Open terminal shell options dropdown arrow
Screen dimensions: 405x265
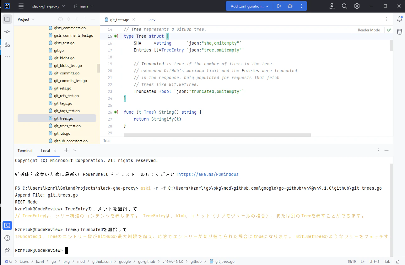click(x=75, y=150)
